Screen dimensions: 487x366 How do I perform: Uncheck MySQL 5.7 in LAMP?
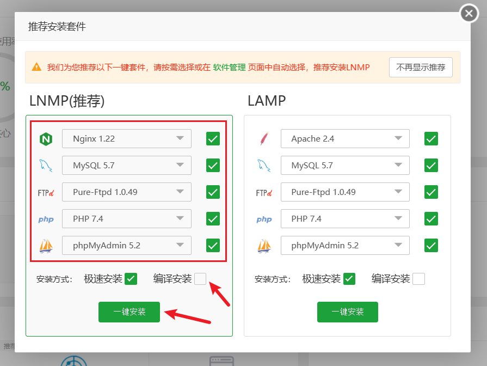click(x=431, y=166)
